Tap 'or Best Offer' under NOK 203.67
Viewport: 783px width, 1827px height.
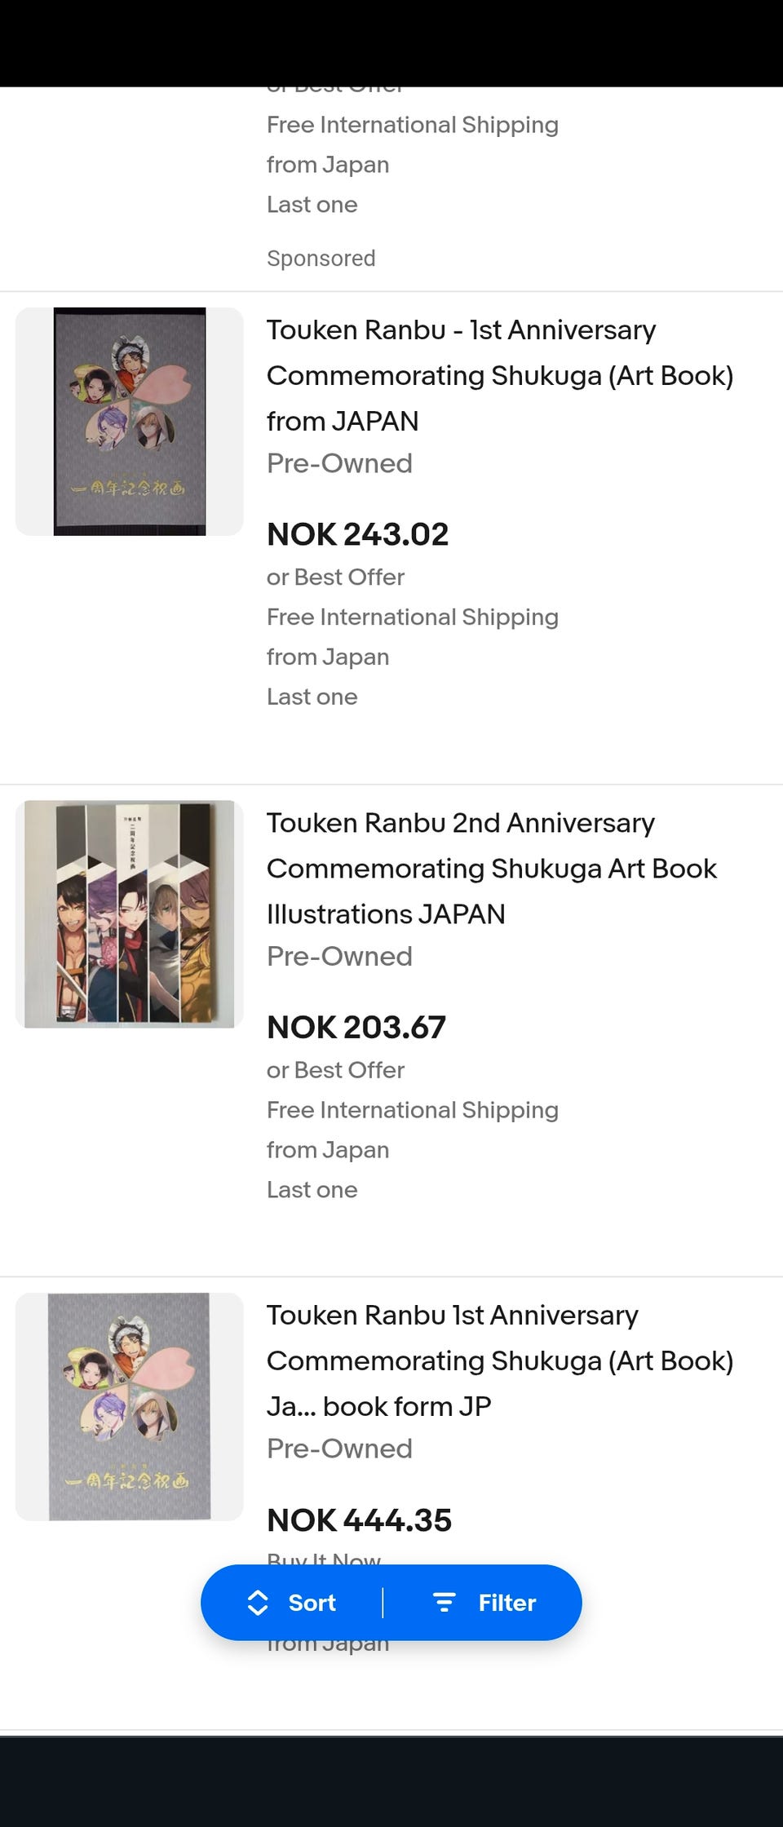pos(335,1069)
